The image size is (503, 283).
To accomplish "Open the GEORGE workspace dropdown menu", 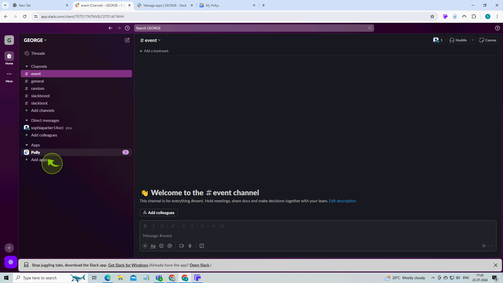I will click(35, 40).
